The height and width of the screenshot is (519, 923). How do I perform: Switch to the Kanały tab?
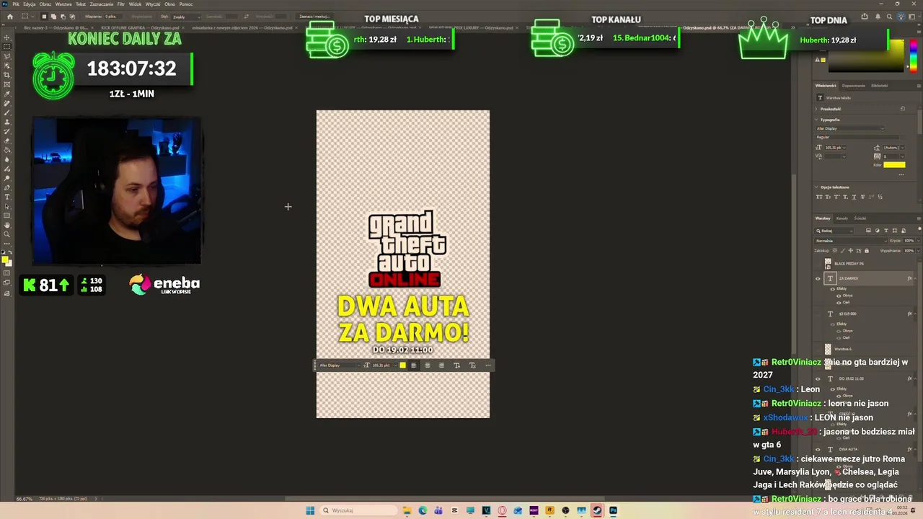click(x=842, y=218)
